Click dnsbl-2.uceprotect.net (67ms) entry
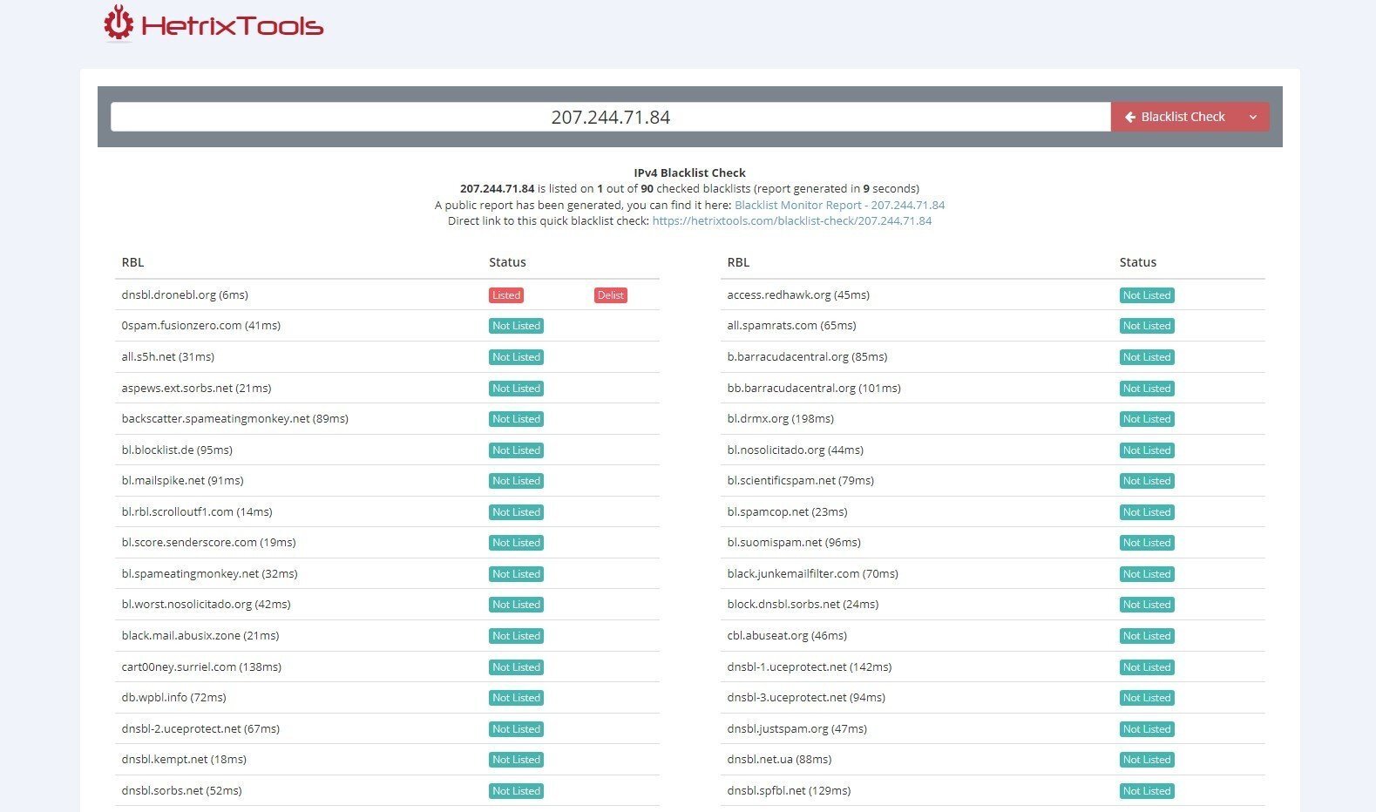 pos(200,728)
